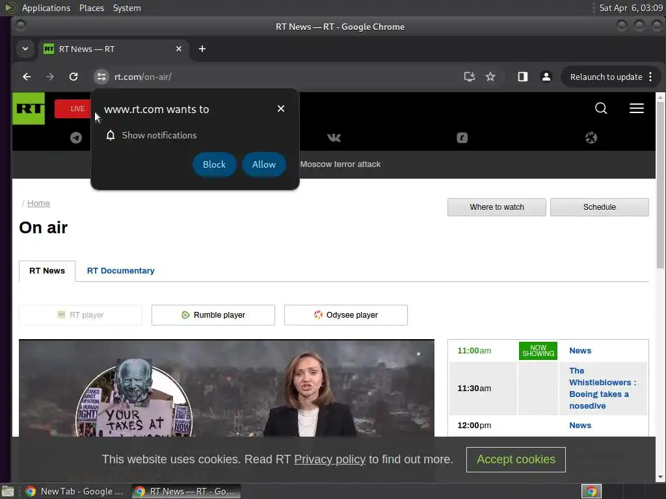Open The Whistleblowers: Boeing takes a nosedive
666x499 pixels.
602,389
